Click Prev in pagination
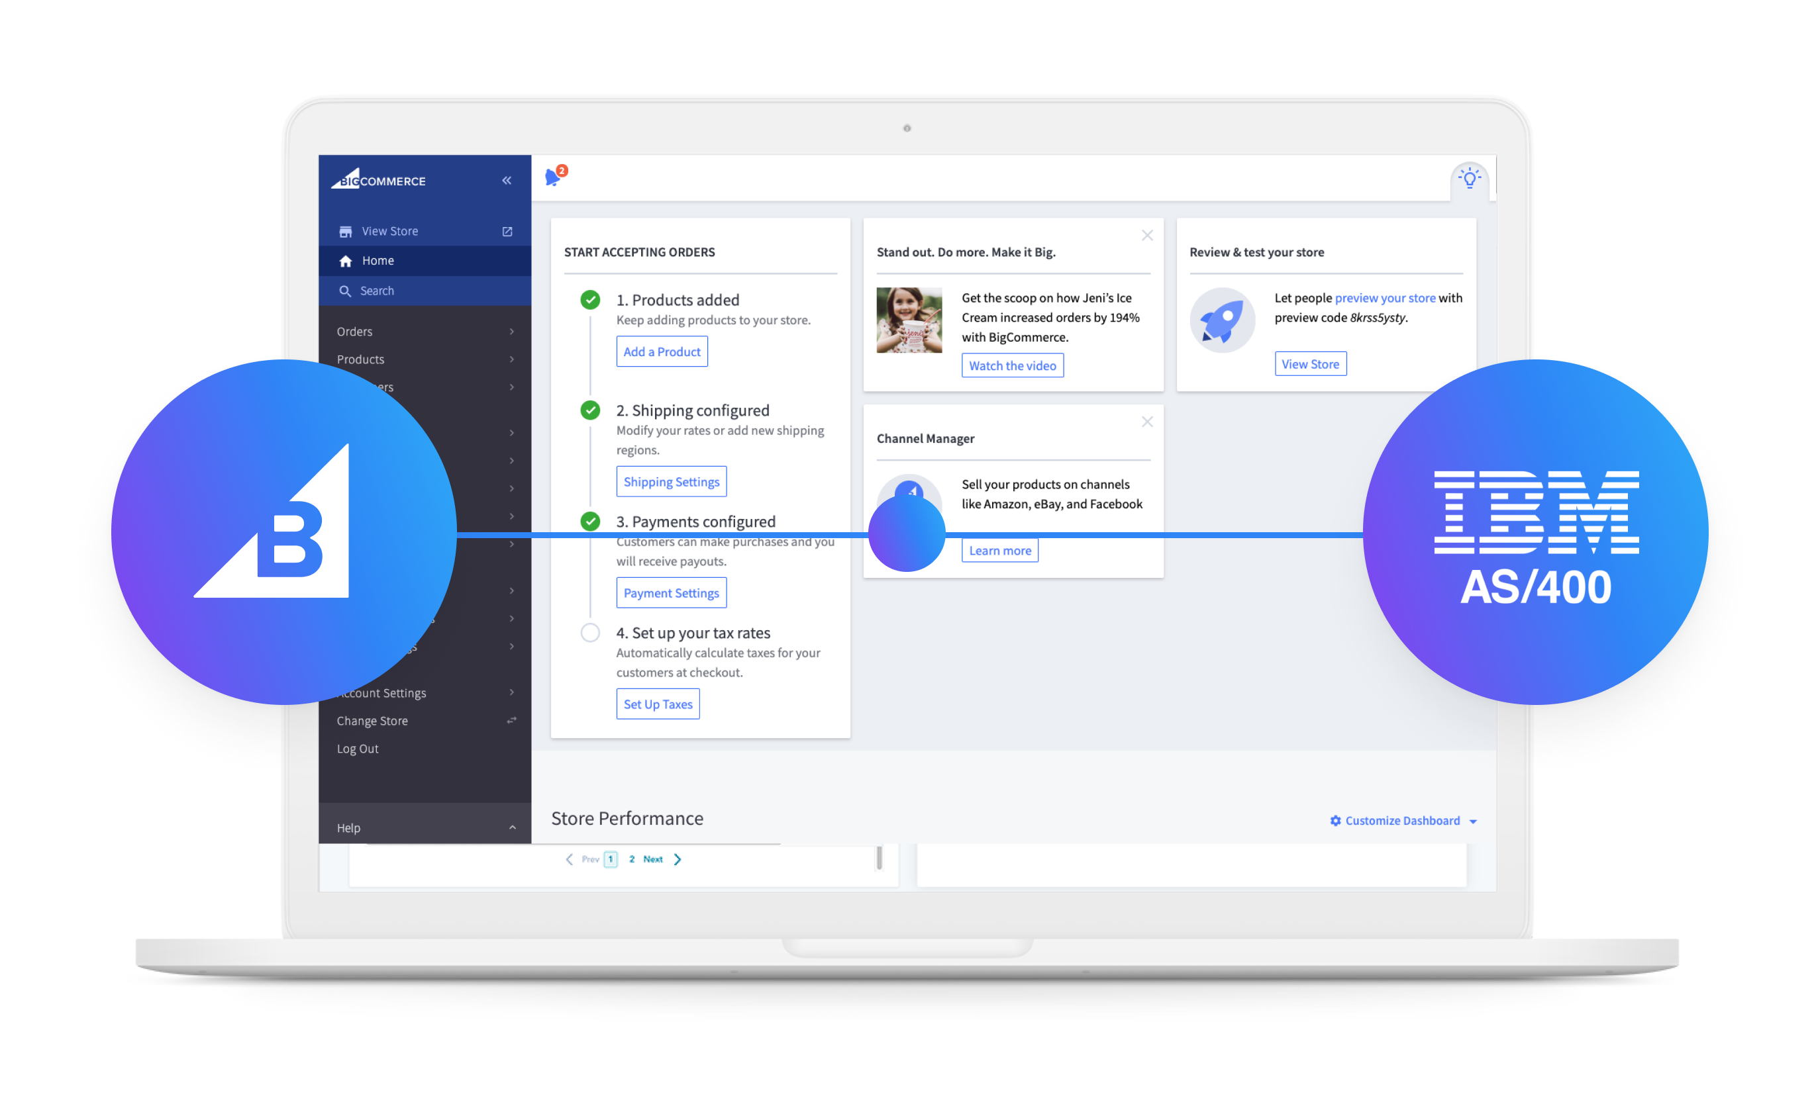 click(x=590, y=859)
